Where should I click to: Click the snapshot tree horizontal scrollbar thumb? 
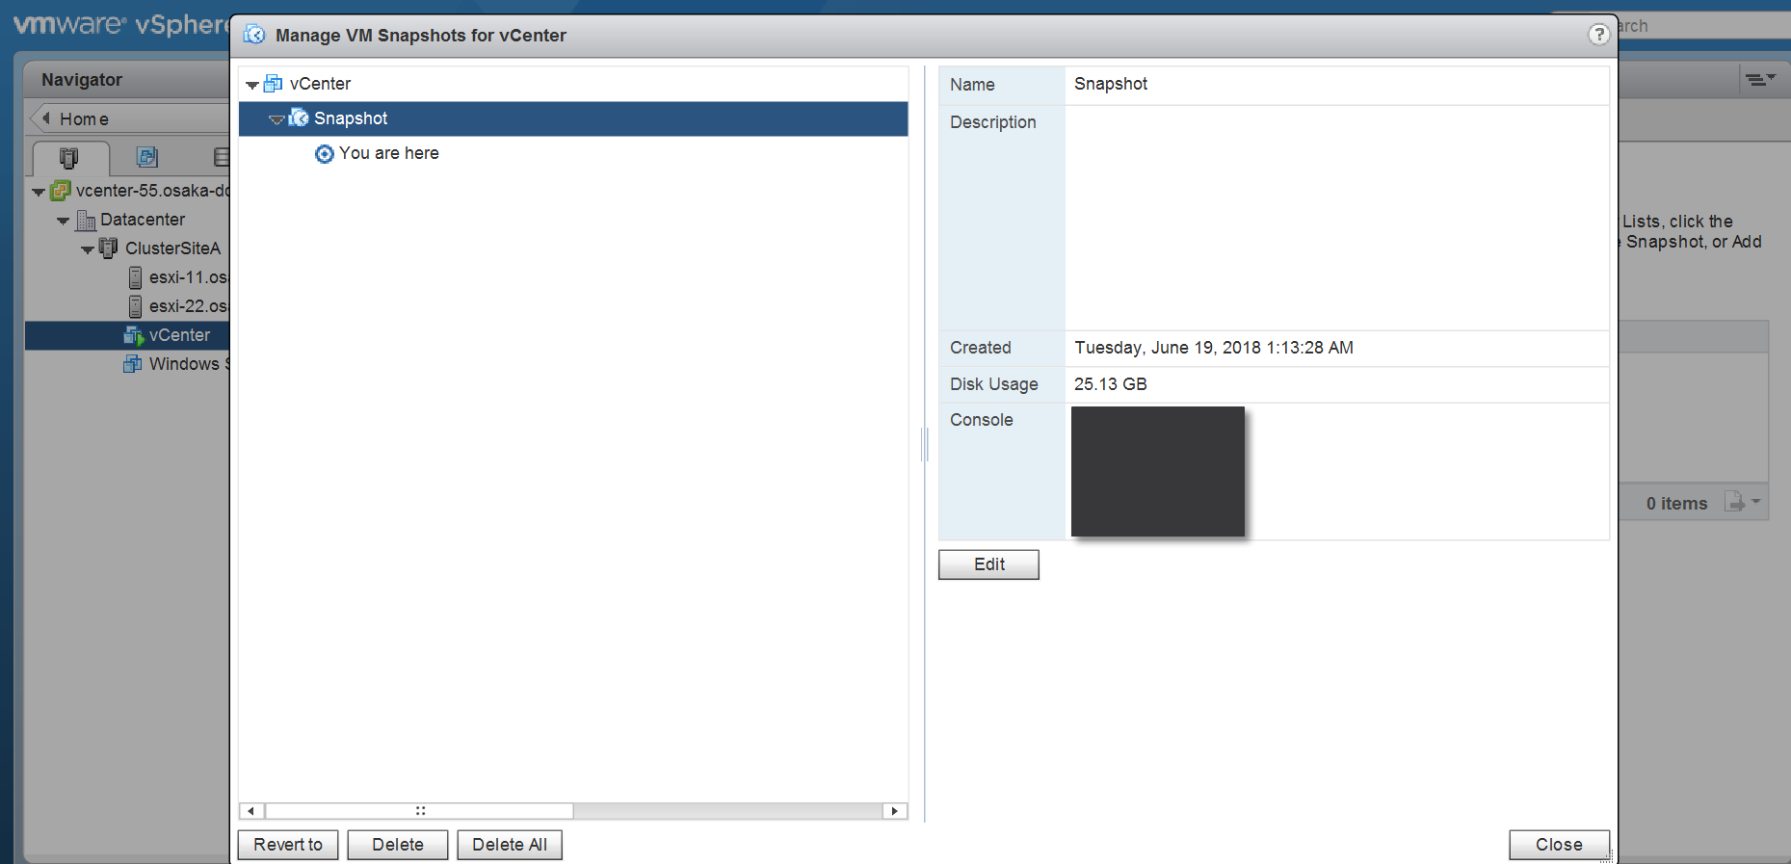coord(419,811)
